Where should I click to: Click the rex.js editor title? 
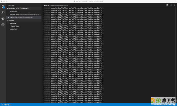coord(47,5)
